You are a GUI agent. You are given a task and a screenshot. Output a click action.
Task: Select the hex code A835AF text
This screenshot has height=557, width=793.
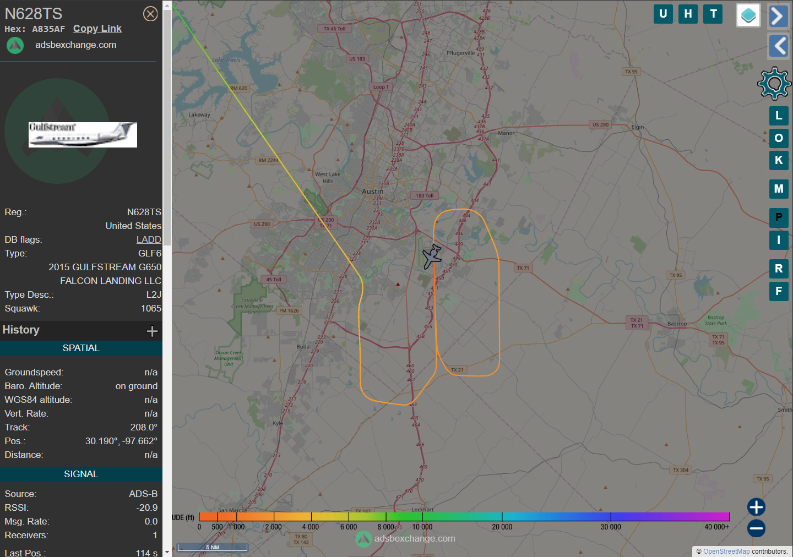coord(48,29)
